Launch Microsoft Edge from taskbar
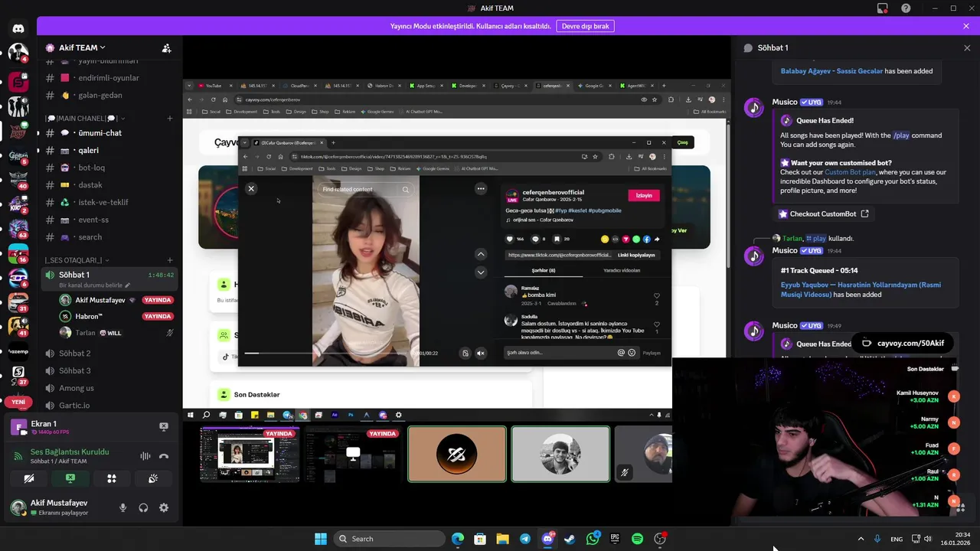 pyautogui.click(x=458, y=539)
